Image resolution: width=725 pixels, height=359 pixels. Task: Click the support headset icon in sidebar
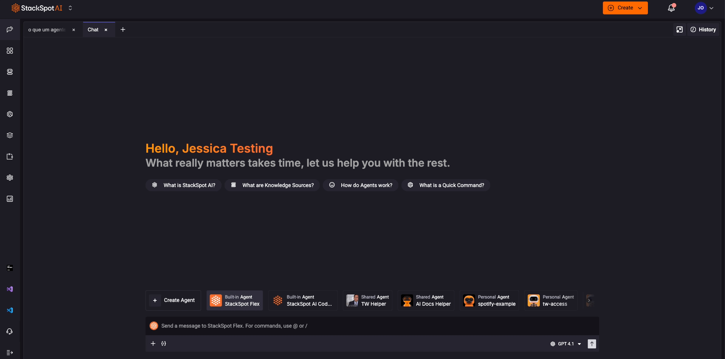pos(10,331)
